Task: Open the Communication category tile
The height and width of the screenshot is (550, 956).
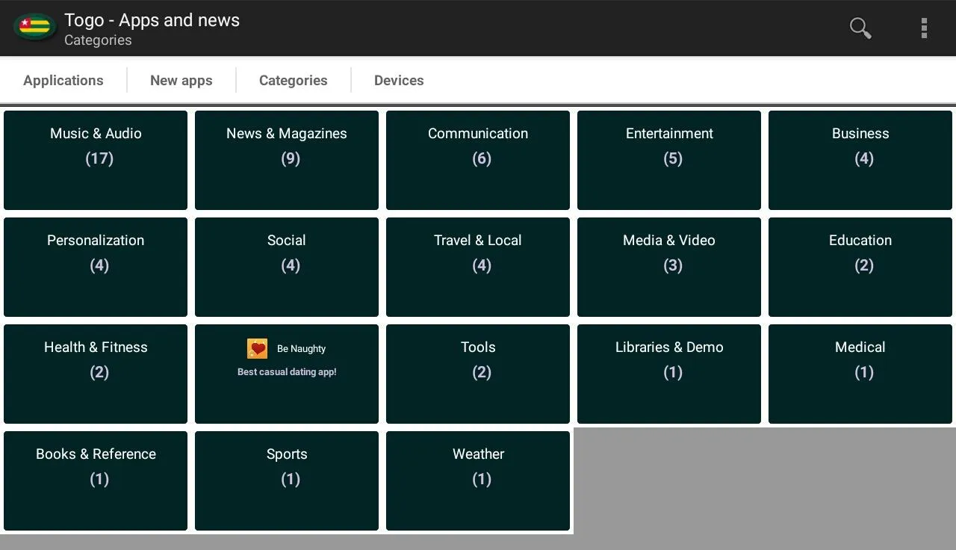Action: [478, 160]
